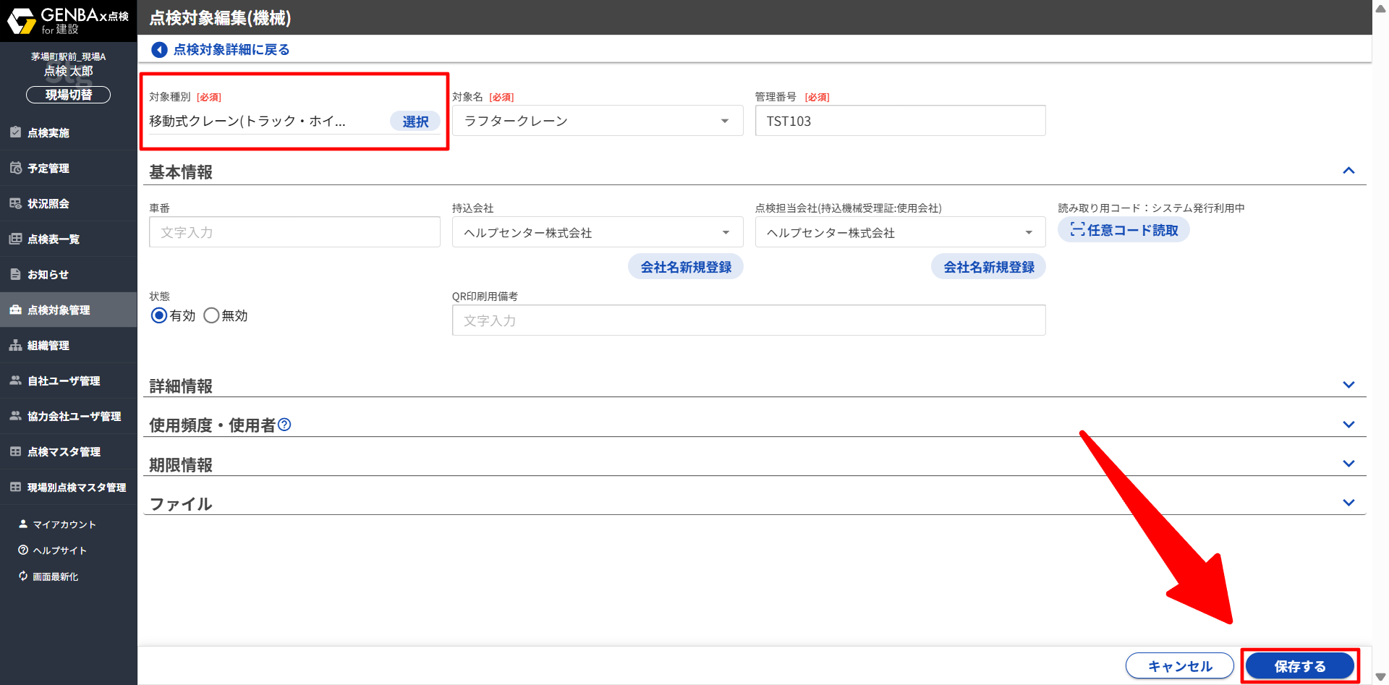Select the 無効 radio button

[211, 315]
